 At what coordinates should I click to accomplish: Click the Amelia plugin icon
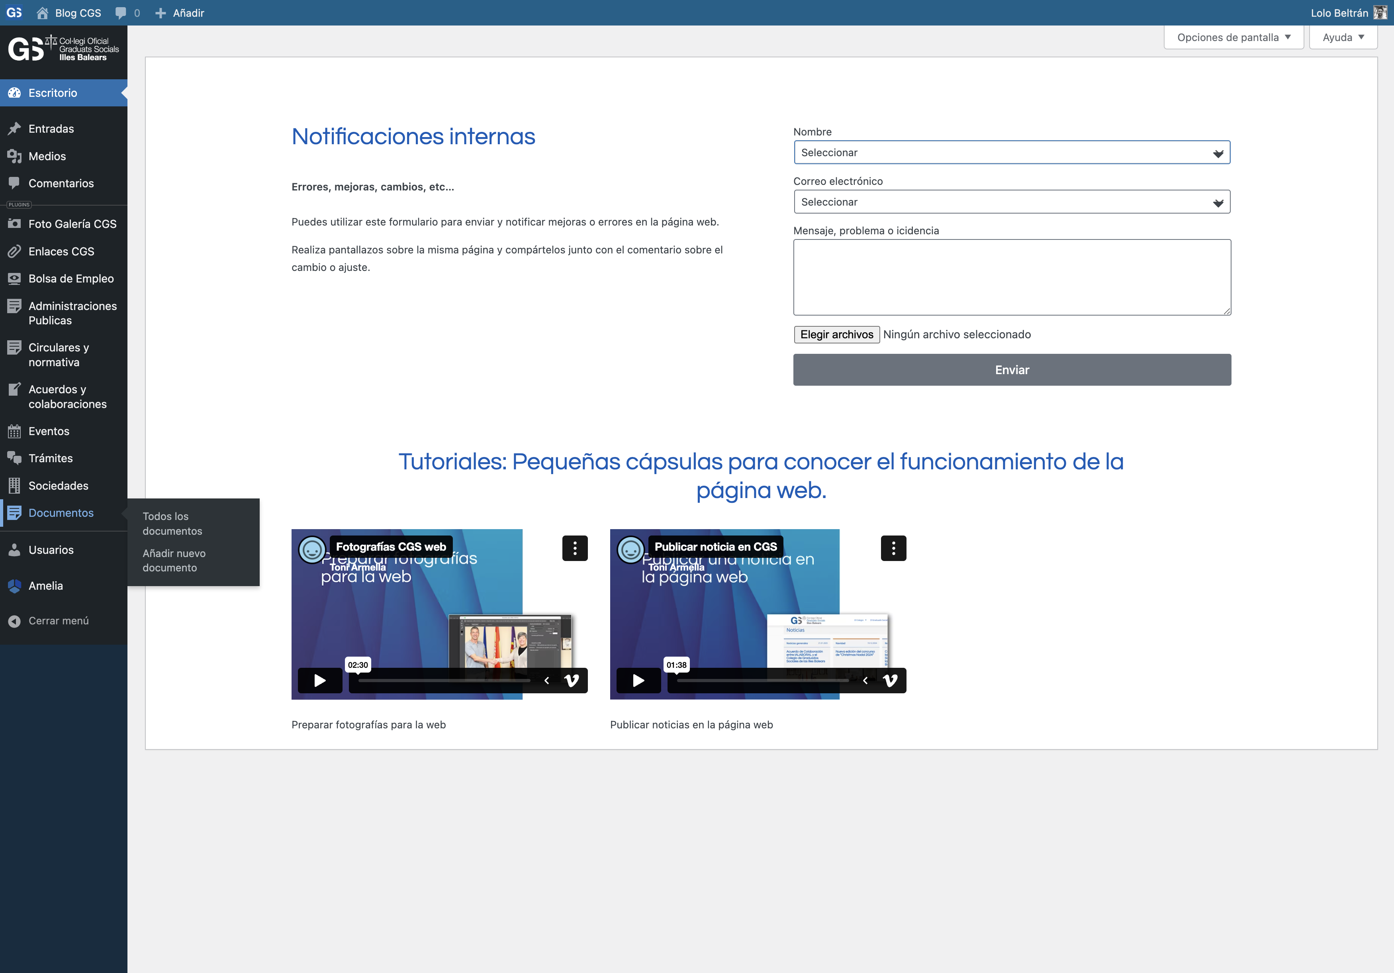point(14,585)
